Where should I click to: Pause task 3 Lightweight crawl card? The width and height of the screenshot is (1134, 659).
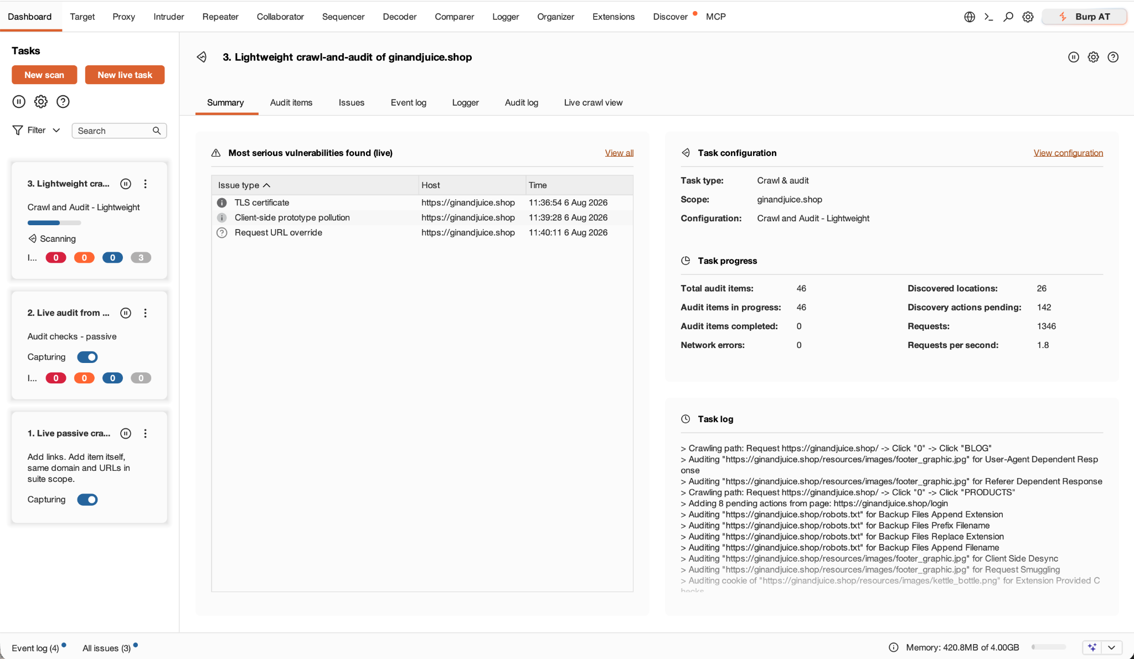point(126,184)
